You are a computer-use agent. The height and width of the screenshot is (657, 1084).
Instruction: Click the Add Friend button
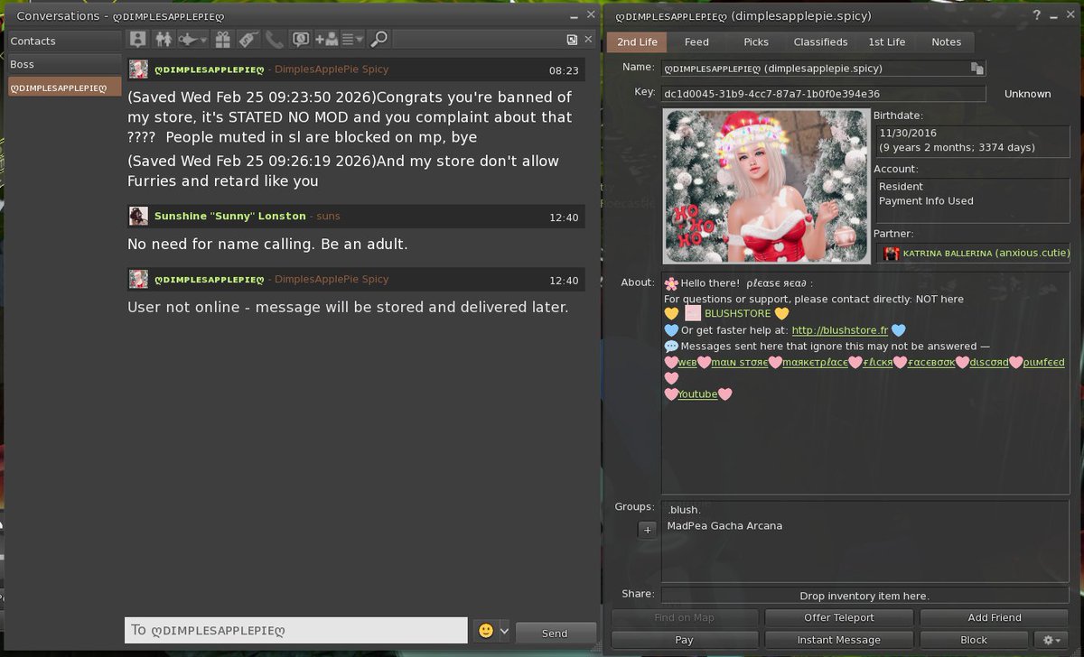995,617
